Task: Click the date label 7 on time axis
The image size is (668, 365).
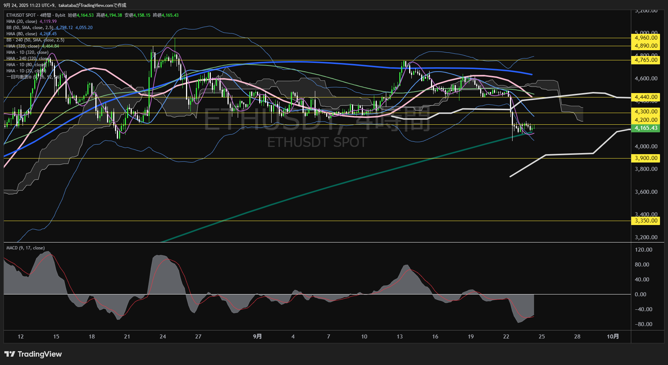Action: pos(329,337)
